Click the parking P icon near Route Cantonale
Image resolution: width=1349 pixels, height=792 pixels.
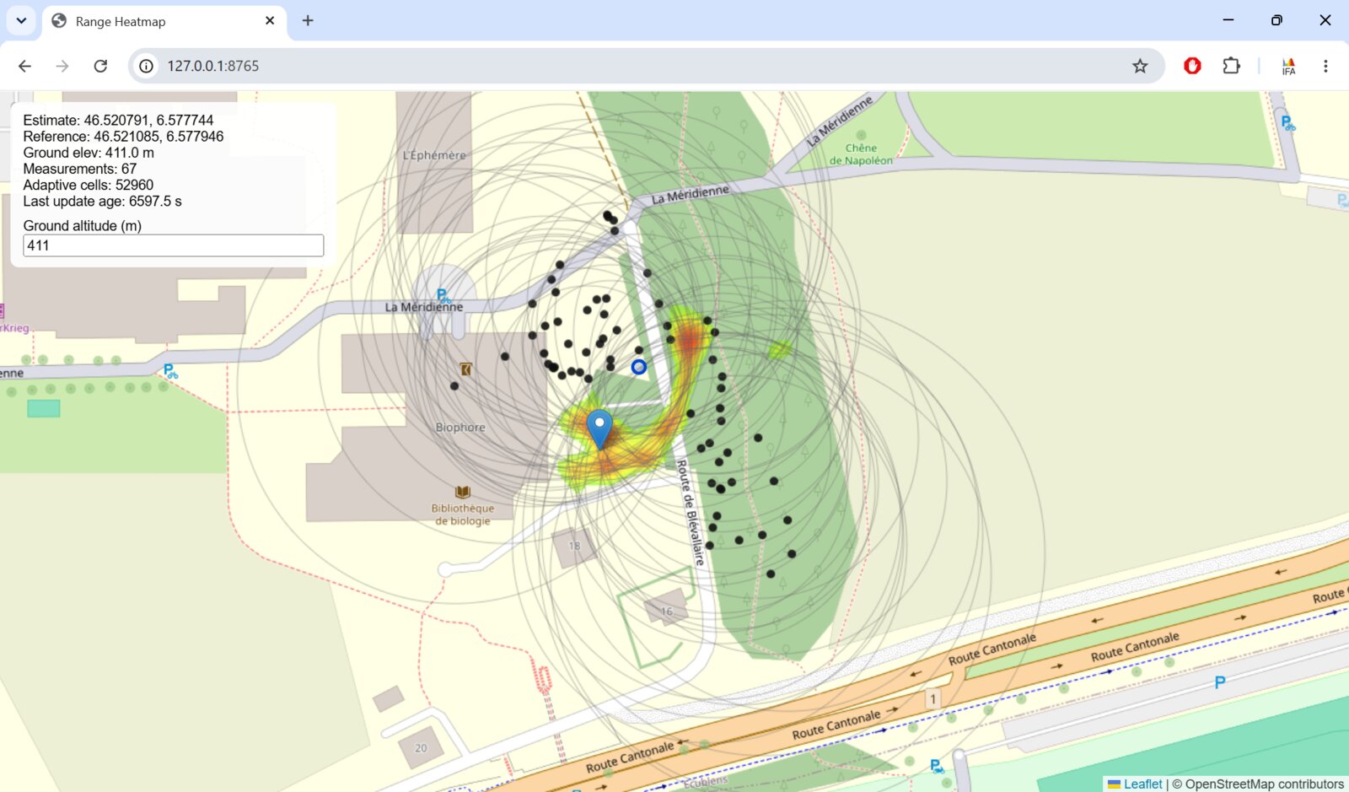tap(1219, 682)
